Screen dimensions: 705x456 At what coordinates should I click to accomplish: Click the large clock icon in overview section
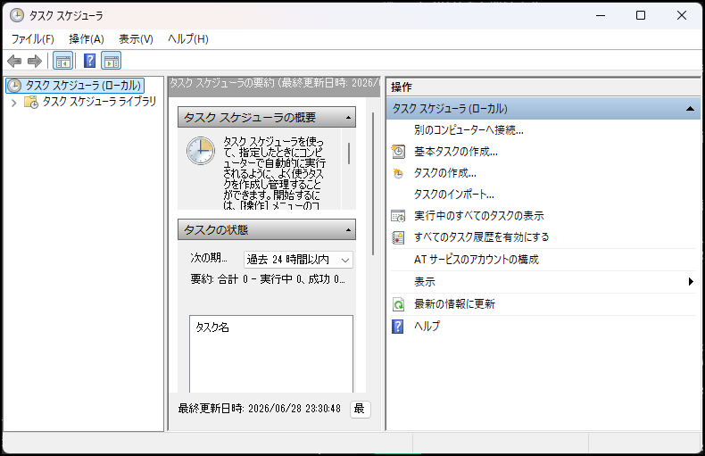tap(201, 151)
